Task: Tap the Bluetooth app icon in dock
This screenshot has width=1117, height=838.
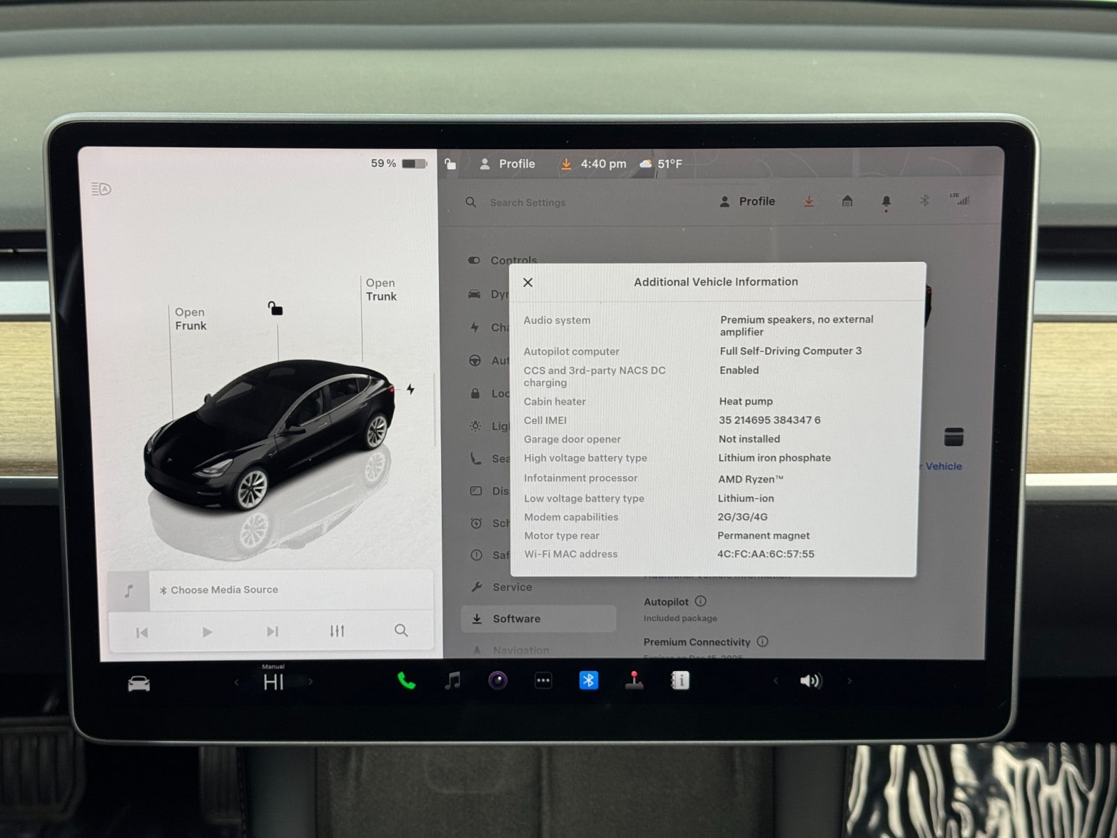Action: pyautogui.click(x=589, y=680)
